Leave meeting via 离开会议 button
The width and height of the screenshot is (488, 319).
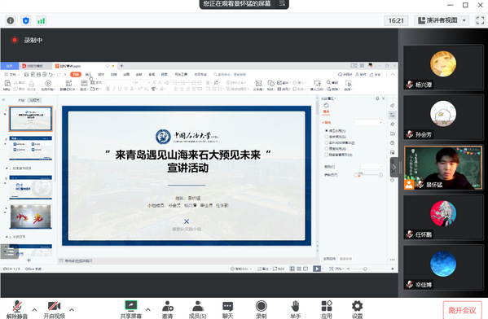coord(463,310)
